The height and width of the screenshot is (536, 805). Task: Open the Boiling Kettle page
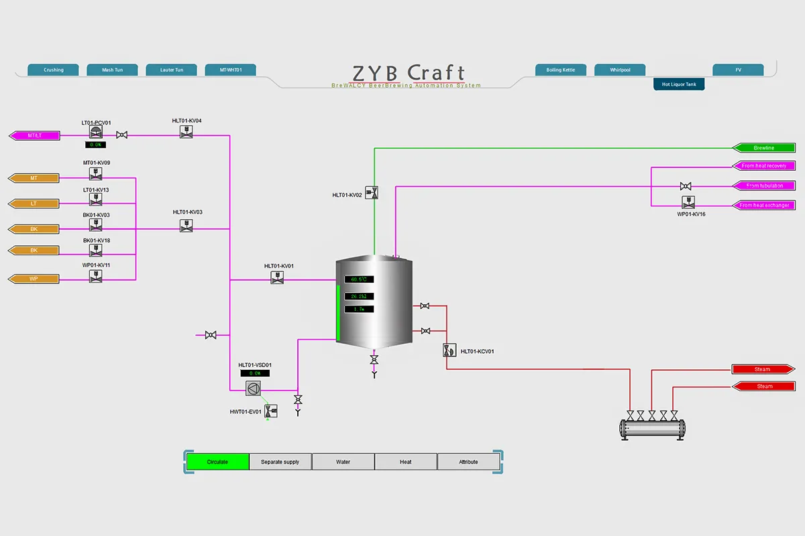pyautogui.click(x=561, y=70)
